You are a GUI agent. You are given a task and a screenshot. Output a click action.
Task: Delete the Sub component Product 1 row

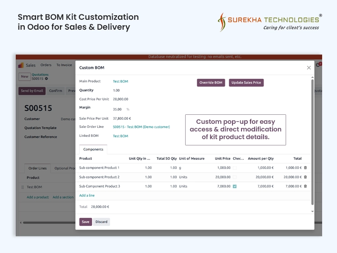(305, 168)
